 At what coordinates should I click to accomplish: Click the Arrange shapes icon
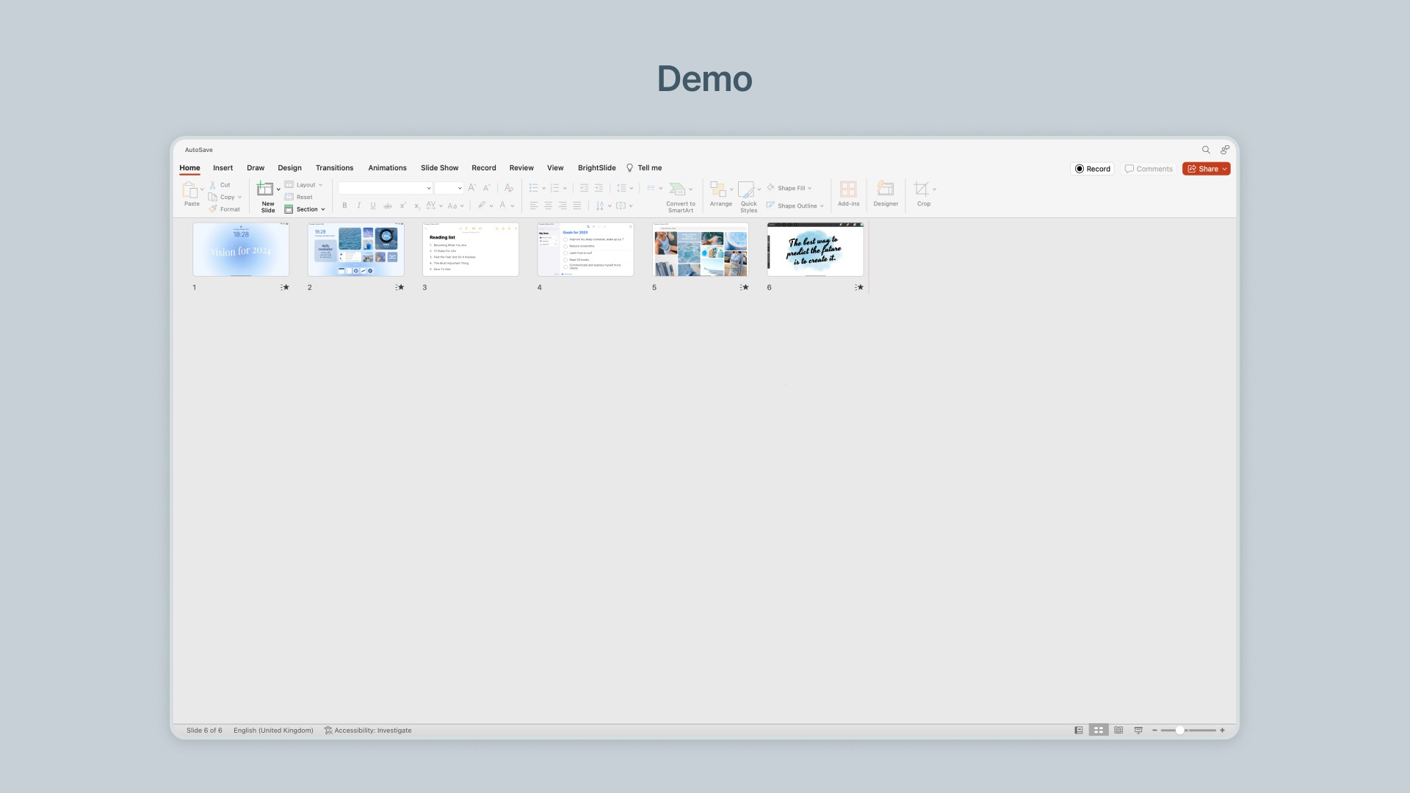(x=718, y=189)
